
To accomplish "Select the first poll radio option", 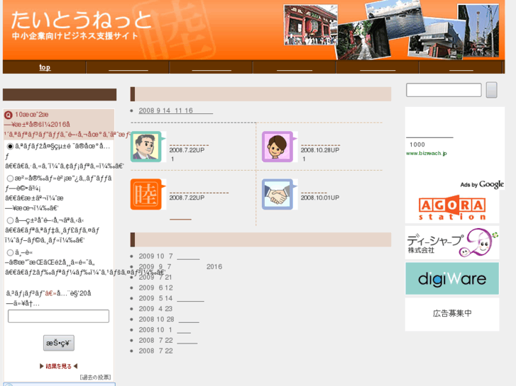I will [x=10, y=146].
